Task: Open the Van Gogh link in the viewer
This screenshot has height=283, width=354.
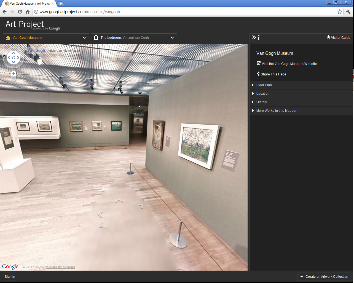Action: click(x=36, y=50)
